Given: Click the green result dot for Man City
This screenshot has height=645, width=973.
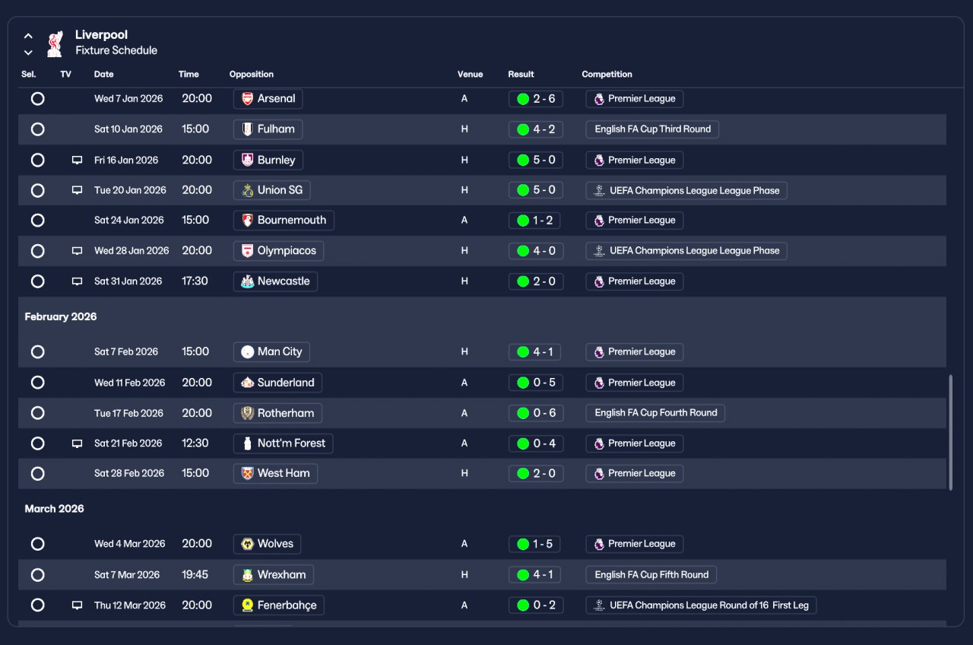Looking at the screenshot, I should pyautogui.click(x=523, y=352).
